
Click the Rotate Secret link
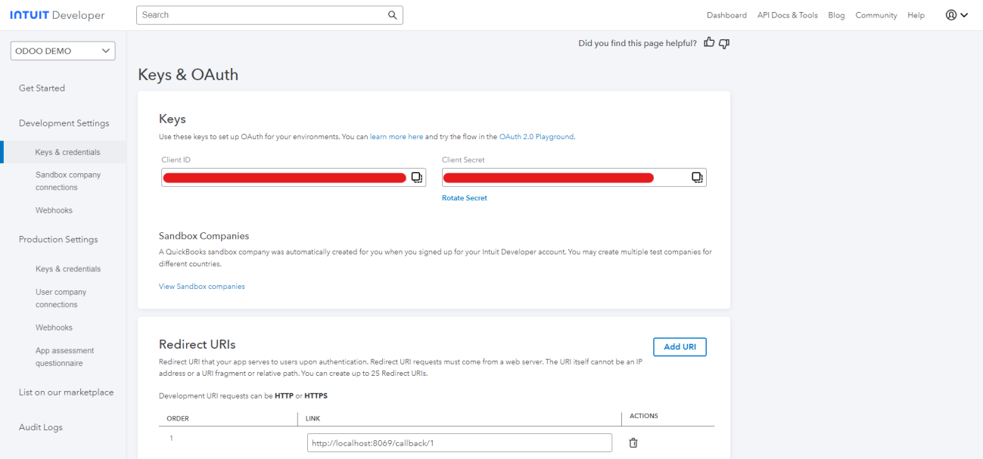click(465, 198)
